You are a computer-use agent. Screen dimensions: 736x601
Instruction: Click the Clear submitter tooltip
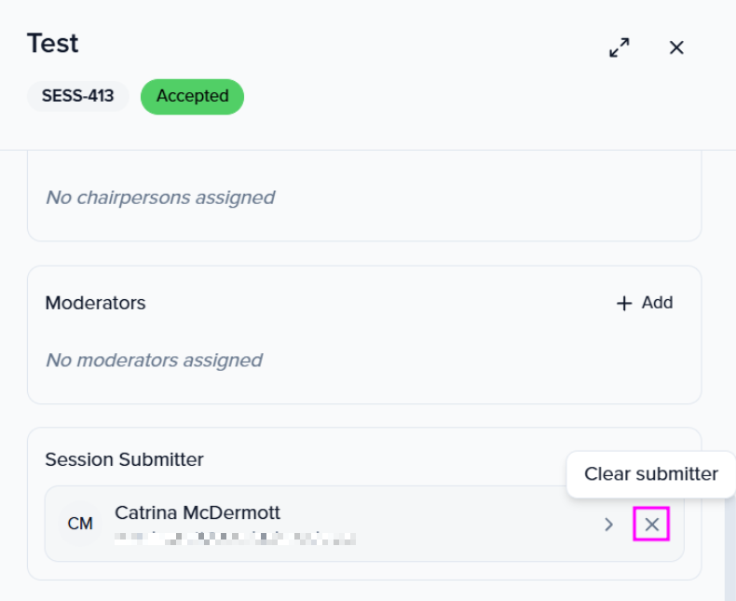click(650, 474)
